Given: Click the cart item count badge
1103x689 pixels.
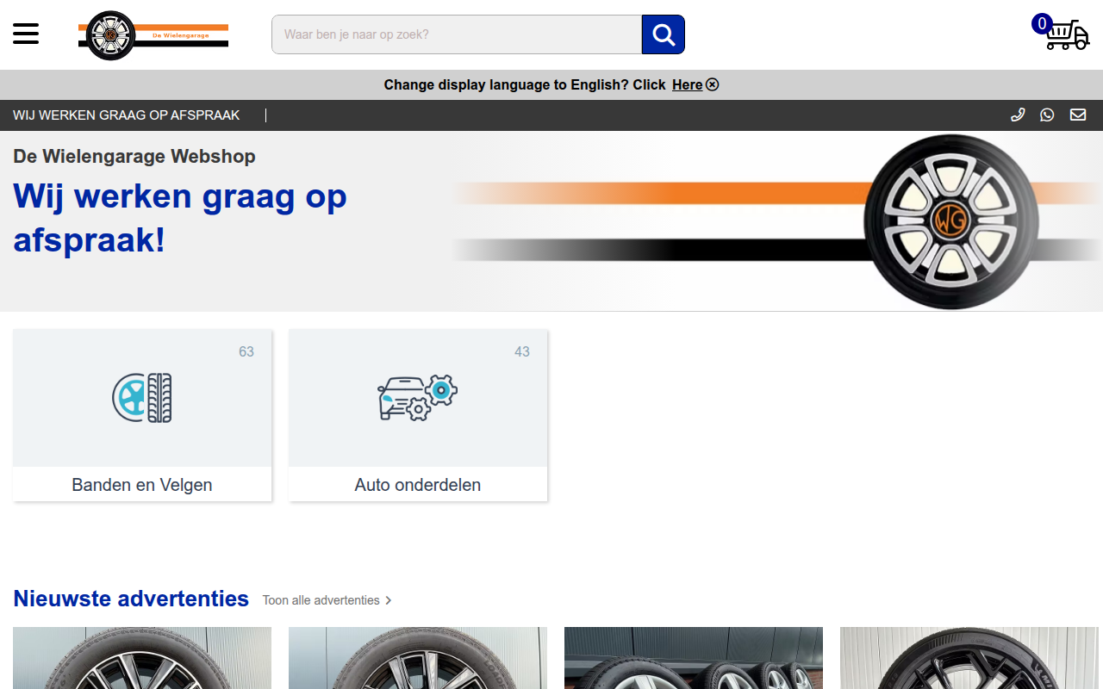Looking at the screenshot, I should tap(1042, 23).
